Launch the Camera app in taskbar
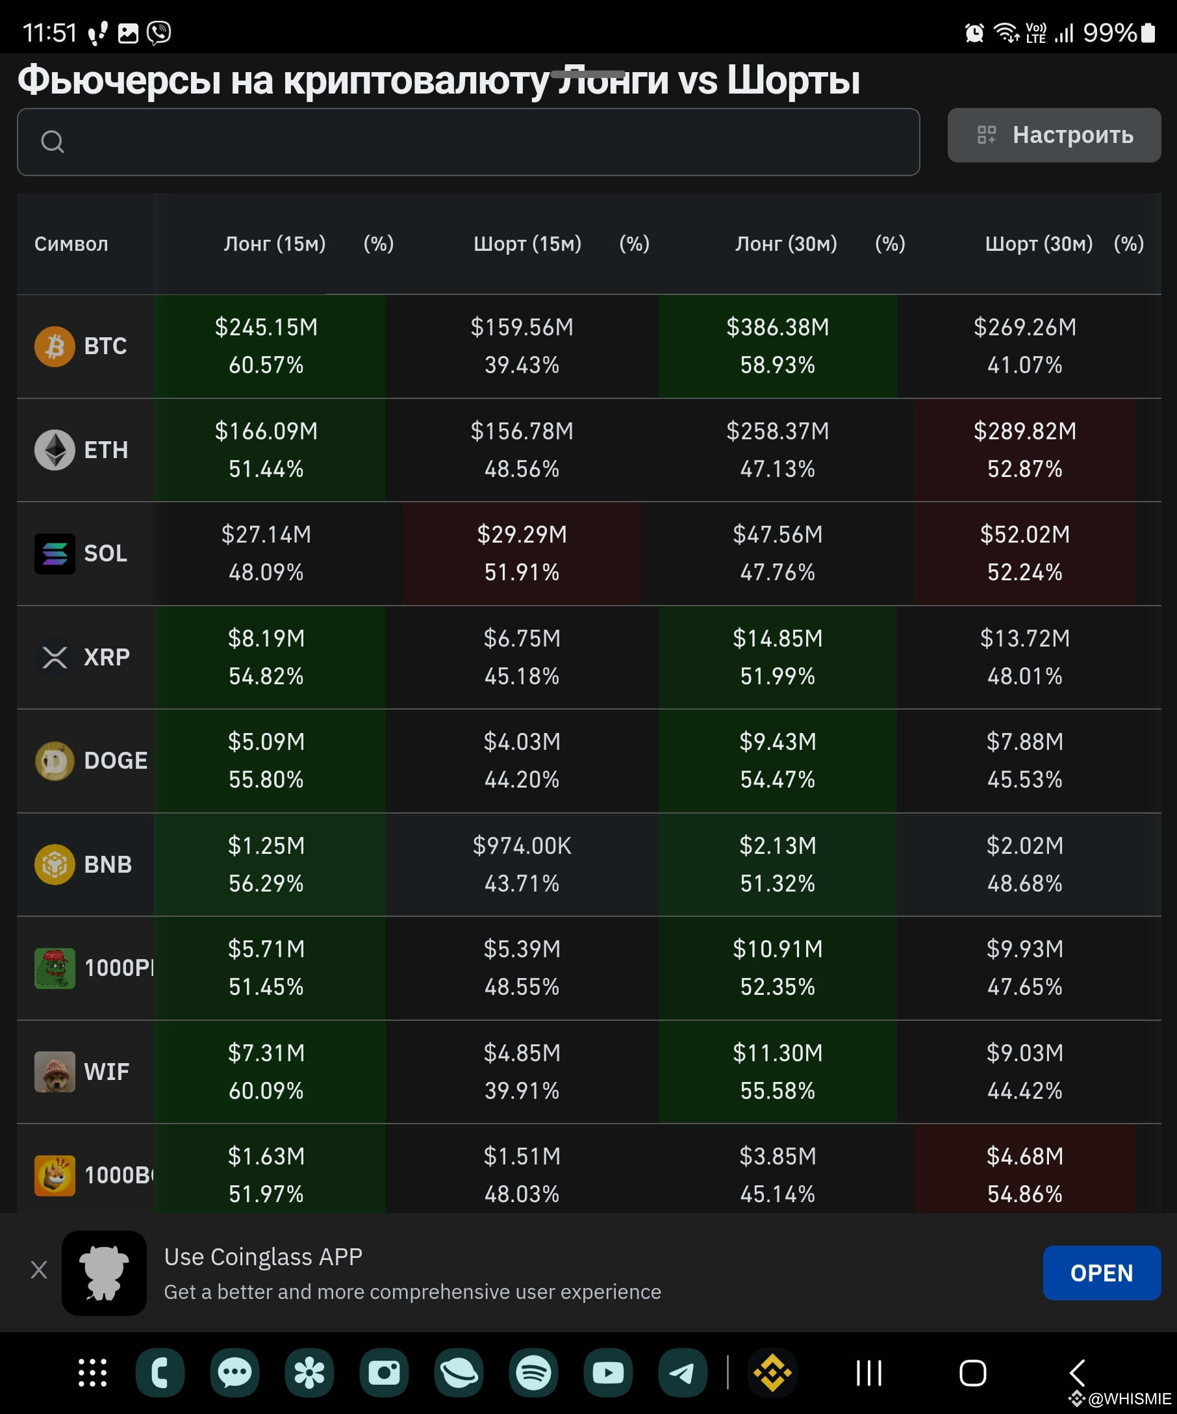Screen dimensions: 1177x1414 (x=385, y=1372)
